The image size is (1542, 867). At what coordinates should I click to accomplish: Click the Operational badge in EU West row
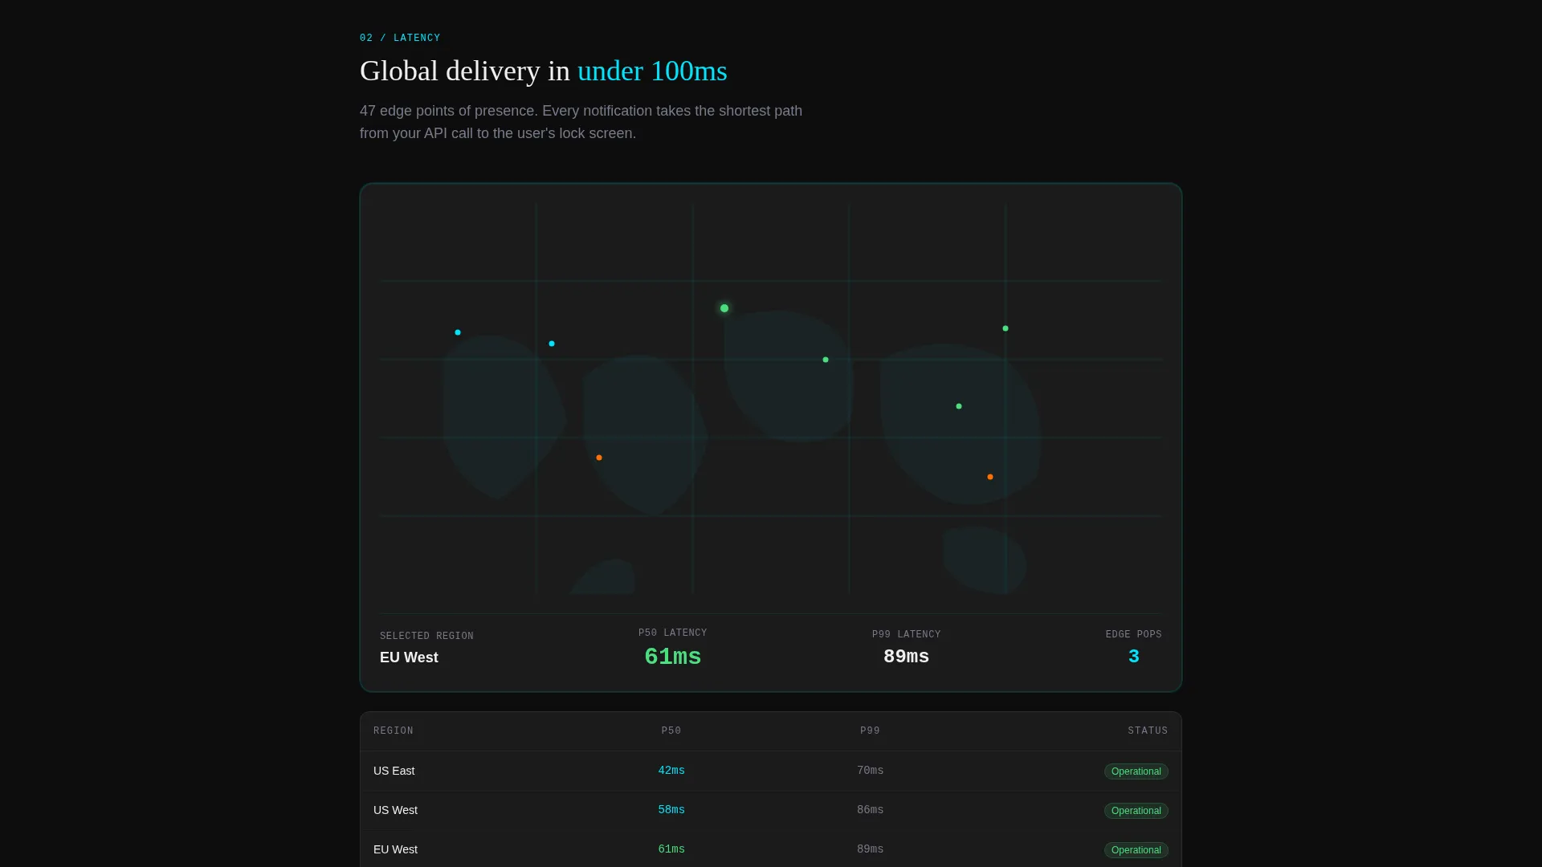(x=1136, y=850)
